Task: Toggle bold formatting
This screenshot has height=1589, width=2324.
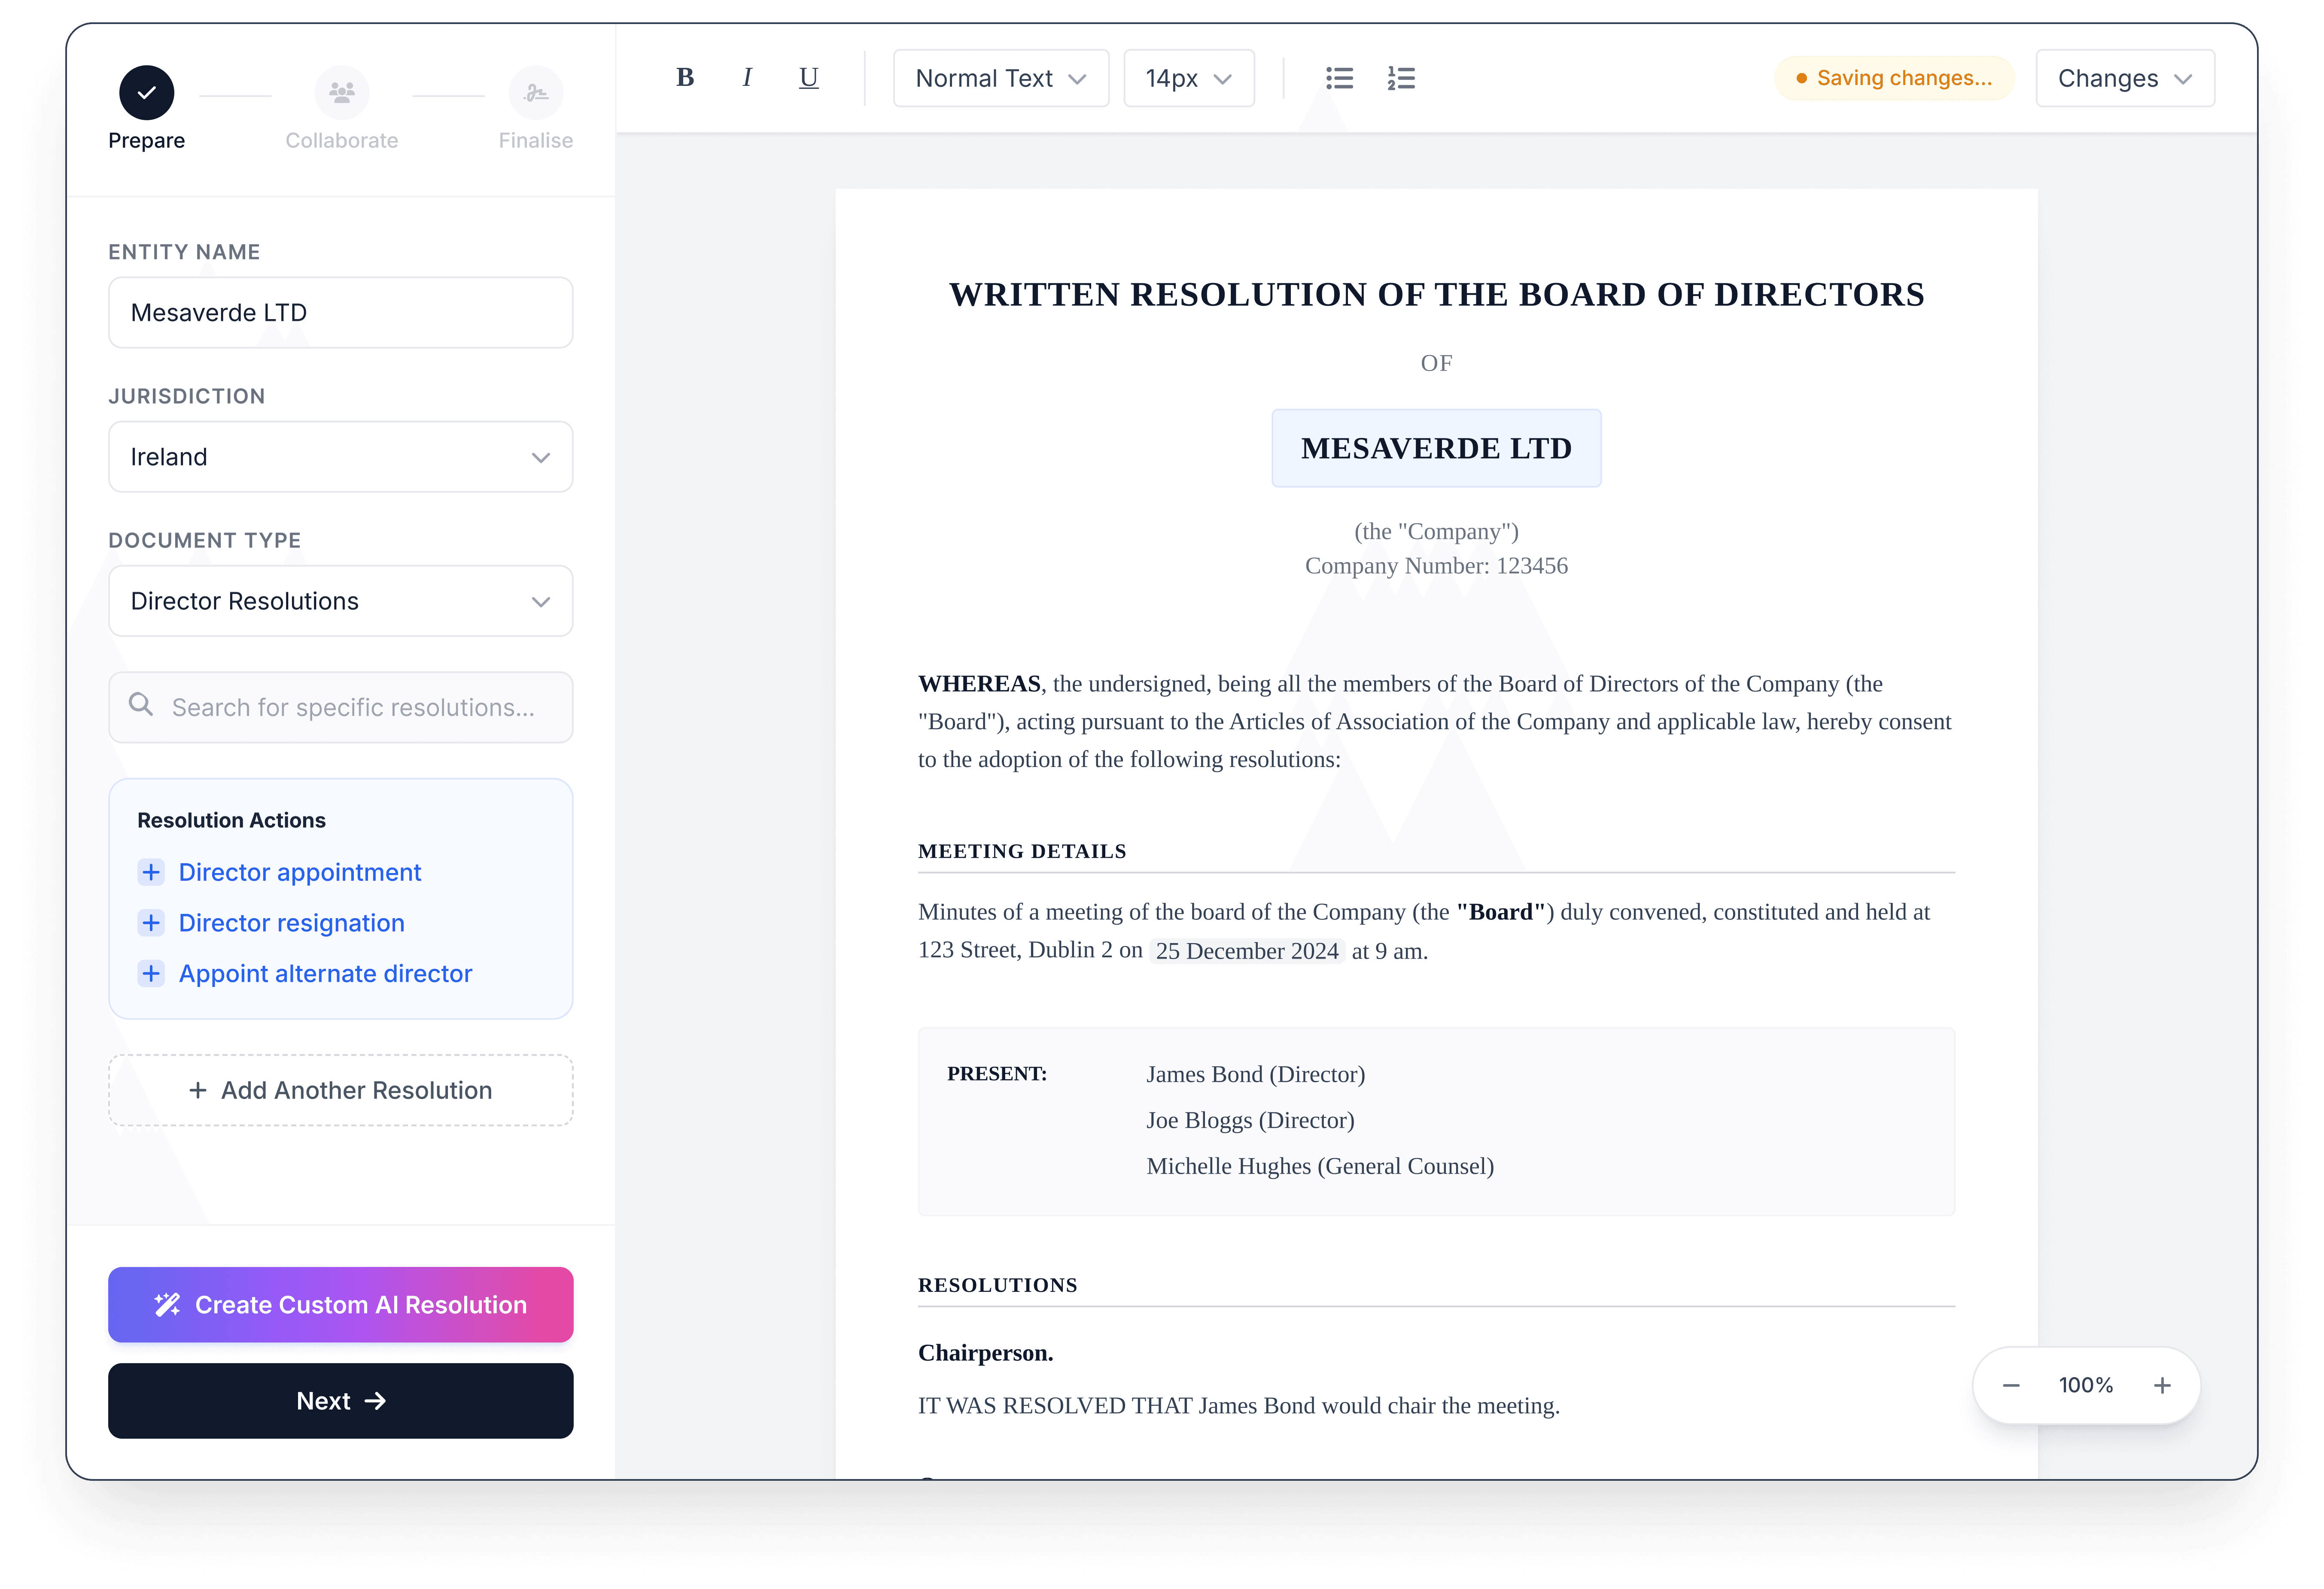Action: point(685,78)
